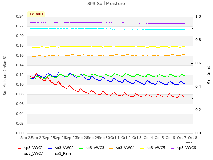Click the 0.04 left axis value
213x160 pixels.
pyautogui.click(x=20, y=114)
